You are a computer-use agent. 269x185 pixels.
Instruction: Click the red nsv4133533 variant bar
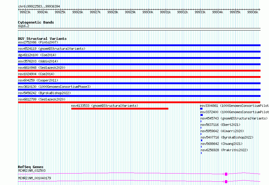tap(120, 109)
